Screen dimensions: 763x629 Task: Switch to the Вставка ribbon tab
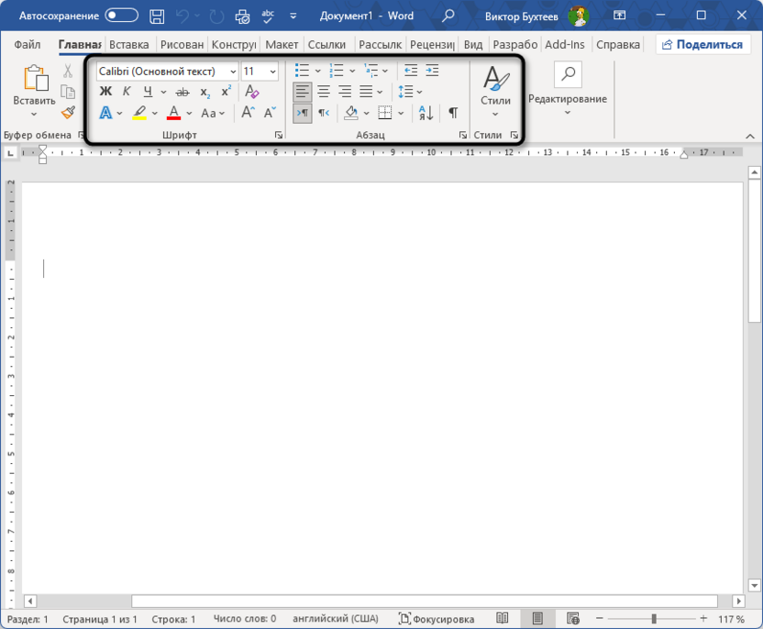(x=127, y=44)
